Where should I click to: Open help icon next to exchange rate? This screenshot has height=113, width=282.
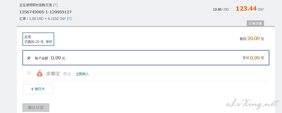69,18
